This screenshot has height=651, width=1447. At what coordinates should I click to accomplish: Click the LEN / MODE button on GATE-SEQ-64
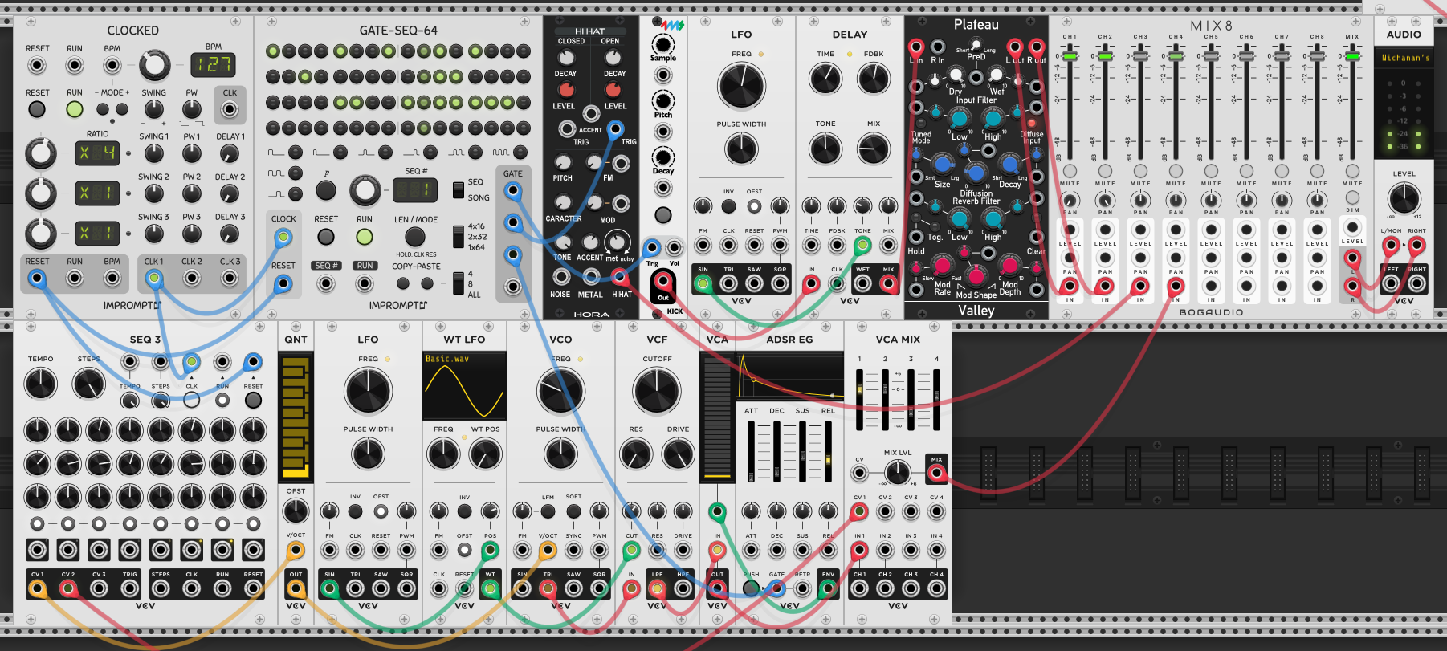pos(415,237)
